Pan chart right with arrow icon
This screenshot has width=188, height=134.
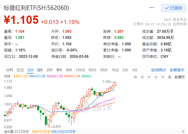tap(163, 77)
